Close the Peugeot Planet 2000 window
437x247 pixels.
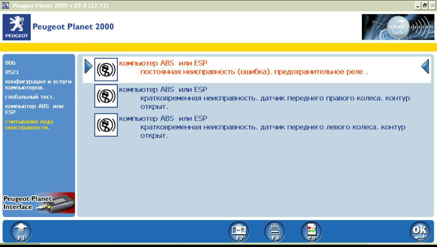(432, 5)
